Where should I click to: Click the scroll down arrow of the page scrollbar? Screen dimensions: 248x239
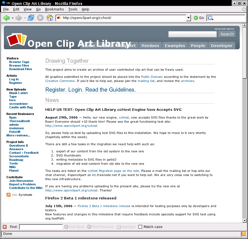244,220
